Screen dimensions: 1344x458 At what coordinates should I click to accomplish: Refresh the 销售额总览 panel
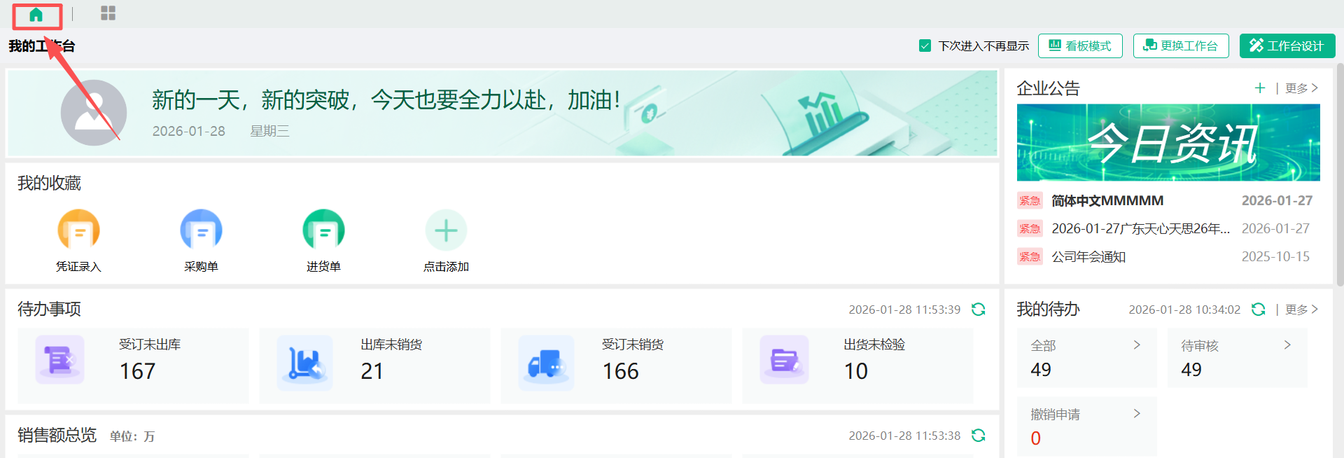979,436
